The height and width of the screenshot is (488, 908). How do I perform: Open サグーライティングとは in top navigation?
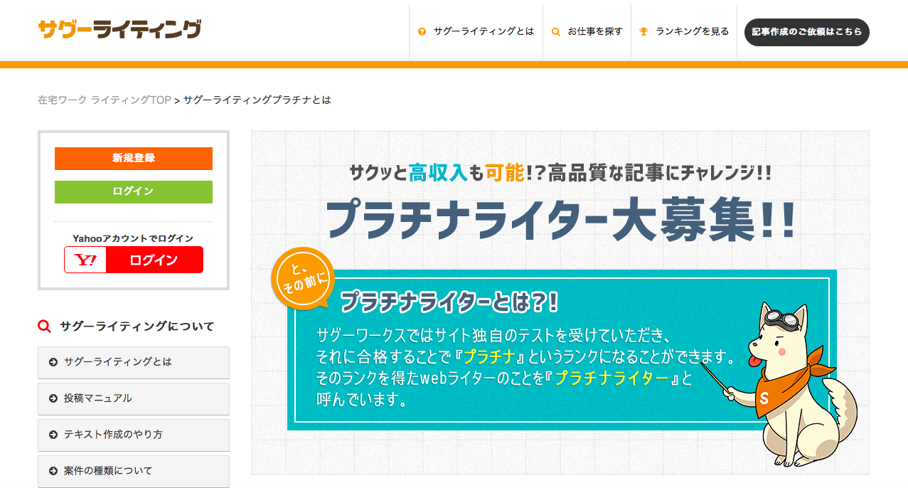pyautogui.click(x=476, y=32)
